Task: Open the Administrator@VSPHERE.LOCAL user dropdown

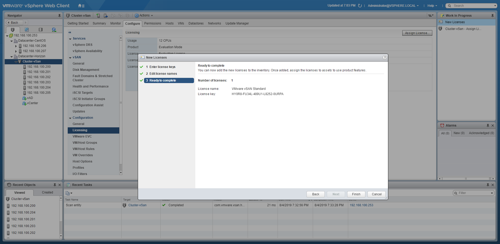Action: click(393, 6)
